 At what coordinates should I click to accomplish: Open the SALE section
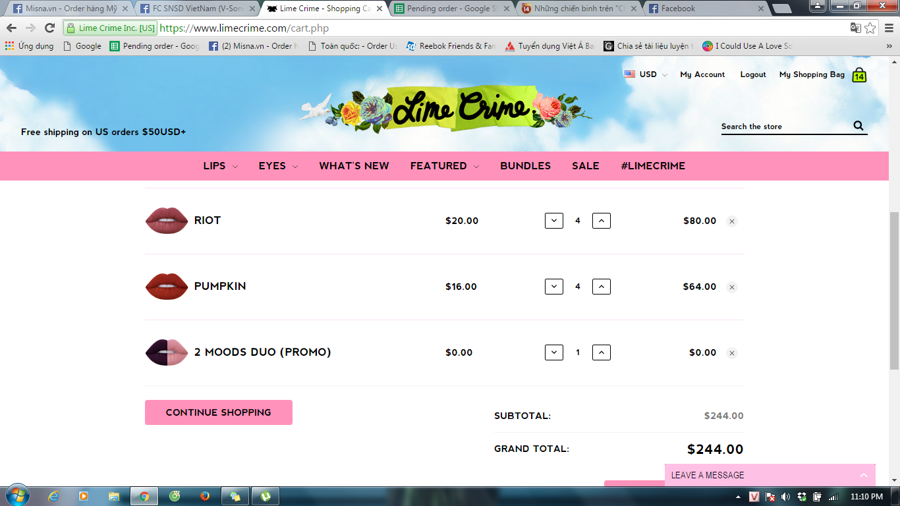586,166
